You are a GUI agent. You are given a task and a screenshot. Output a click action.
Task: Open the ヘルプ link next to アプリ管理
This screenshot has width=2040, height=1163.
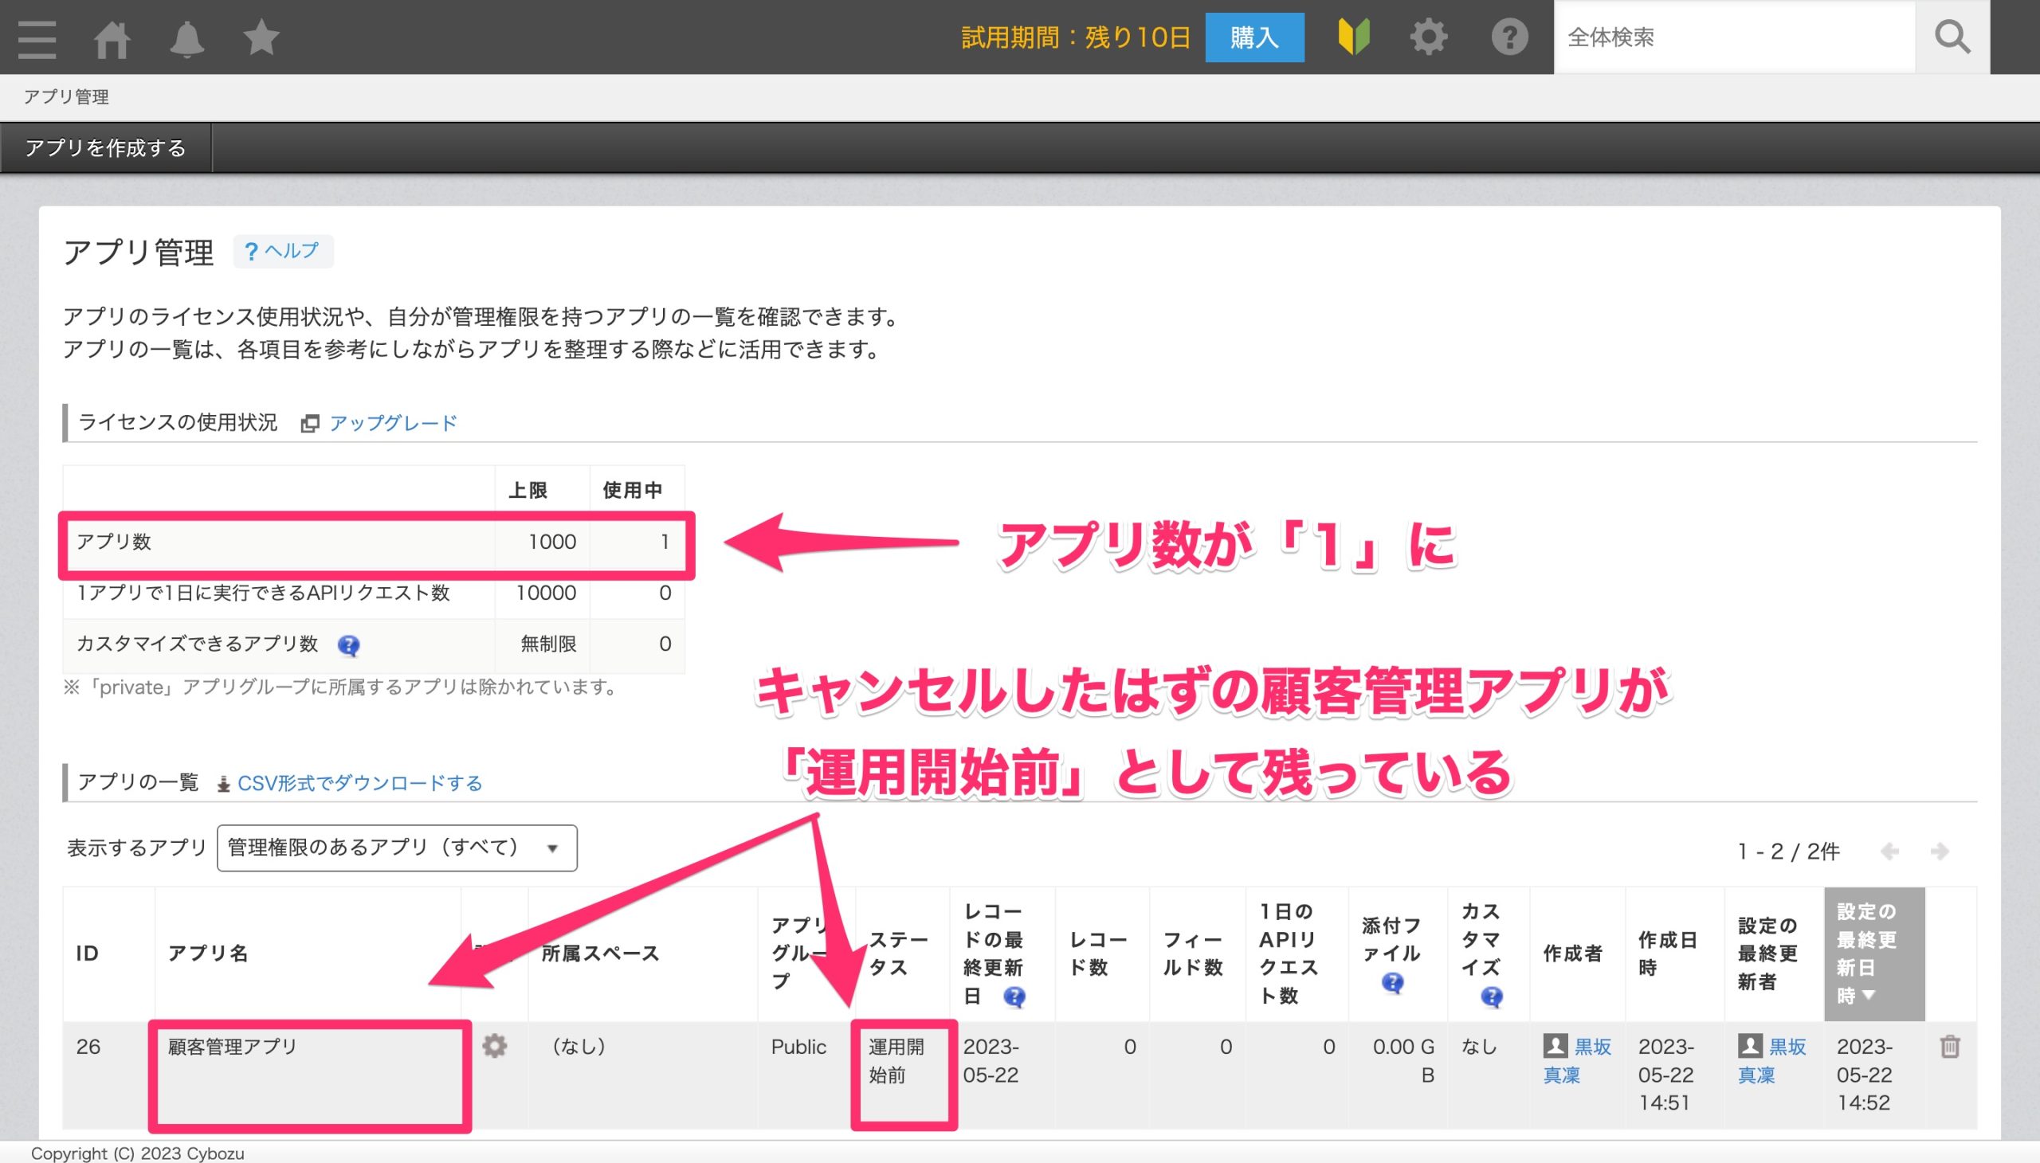point(284,252)
